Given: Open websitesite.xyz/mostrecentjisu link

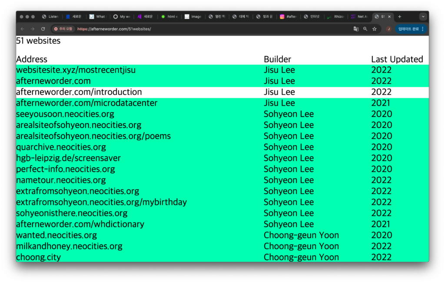Looking at the screenshot, I should (x=76, y=70).
